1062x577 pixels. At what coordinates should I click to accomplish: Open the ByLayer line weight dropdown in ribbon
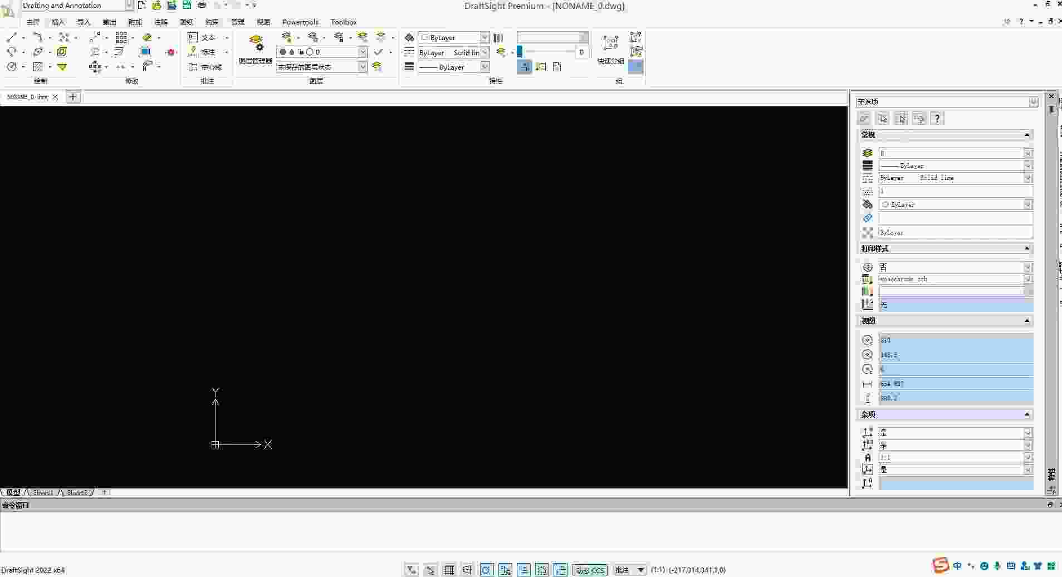click(484, 67)
